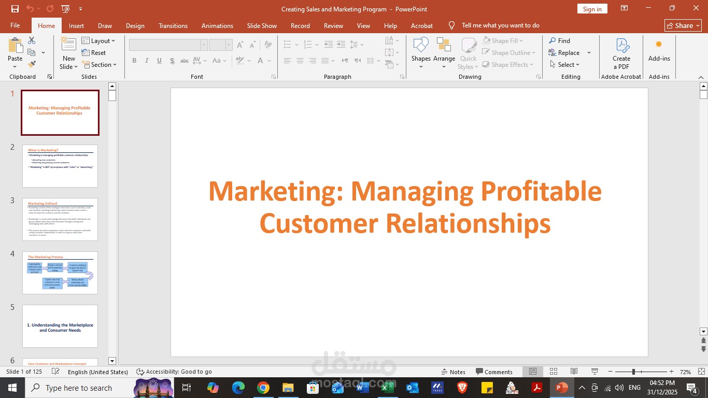Click the Arrange icon

pos(444,45)
